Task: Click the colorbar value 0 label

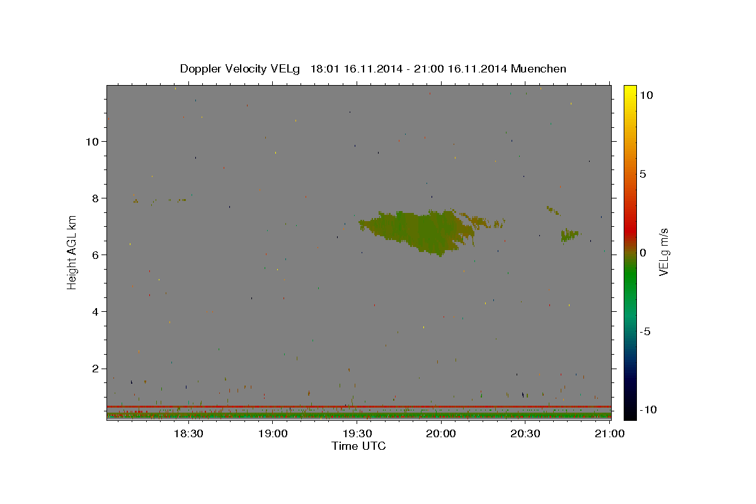Action: coord(643,253)
